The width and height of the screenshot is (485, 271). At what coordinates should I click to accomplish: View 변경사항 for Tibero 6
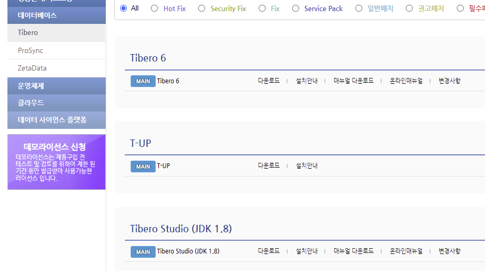click(x=449, y=81)
